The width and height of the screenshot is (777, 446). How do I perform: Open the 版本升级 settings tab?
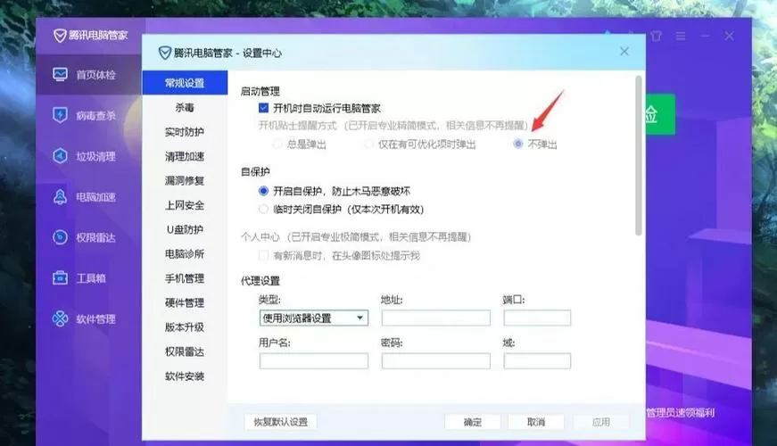point(185,327)
